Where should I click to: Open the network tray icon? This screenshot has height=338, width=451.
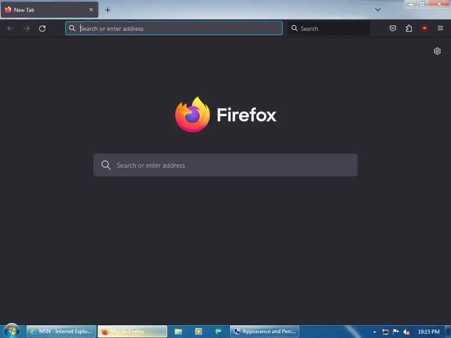[385, 332]
